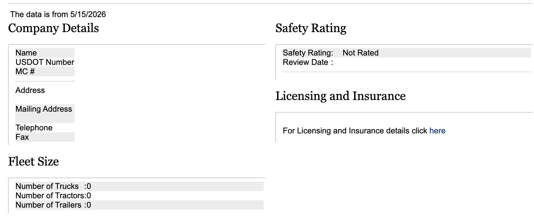Click the Fax label
Screen dimensions: 534x218
22,137
